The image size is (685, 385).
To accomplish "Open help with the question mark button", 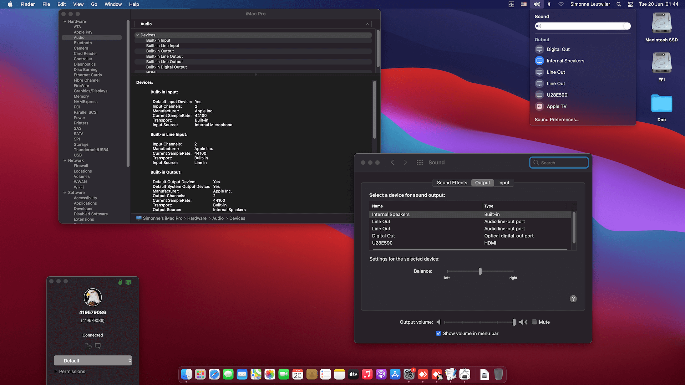I will coord(573,299).
